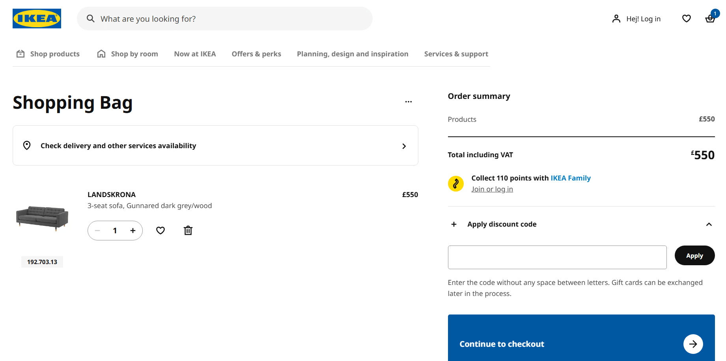The image size is (726, 361).
Task: Add LANDSKRONA sofa to favourites with heart icon
Action: point(160,230)
